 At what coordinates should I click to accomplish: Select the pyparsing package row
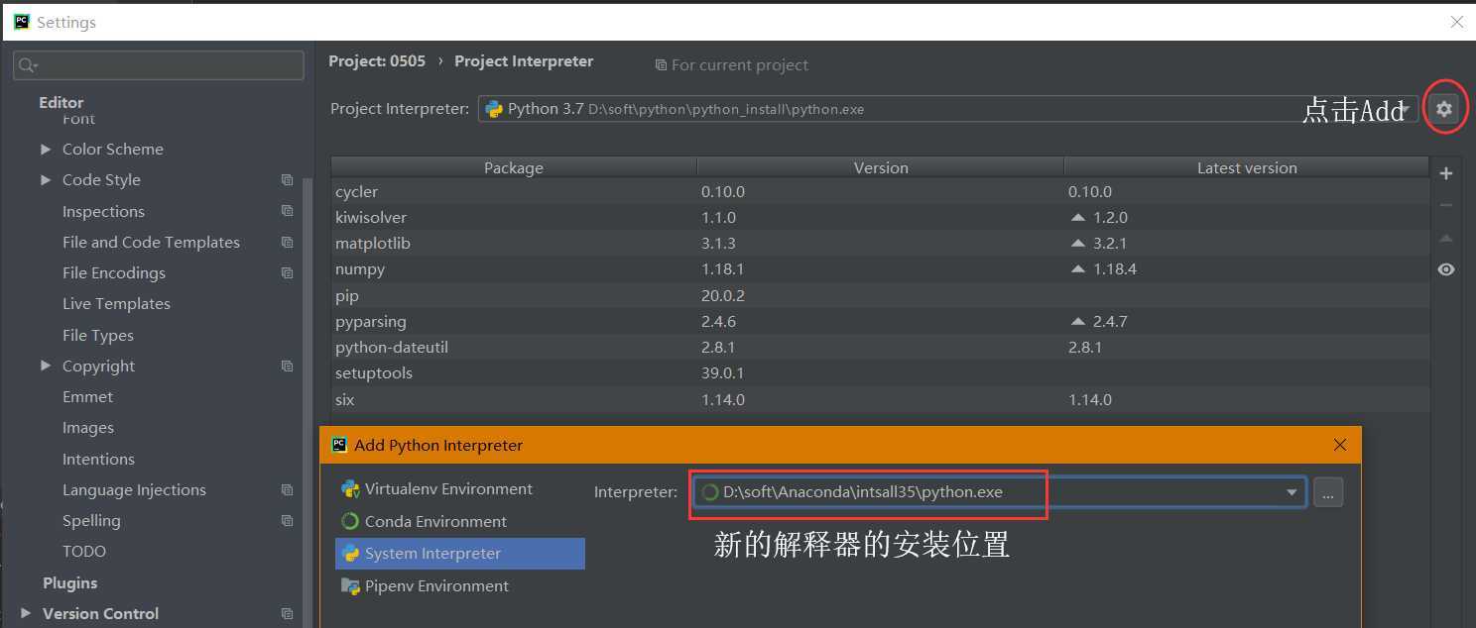(880, 321)
